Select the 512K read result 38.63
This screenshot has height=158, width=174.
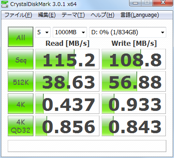click(x=67, y=81)
